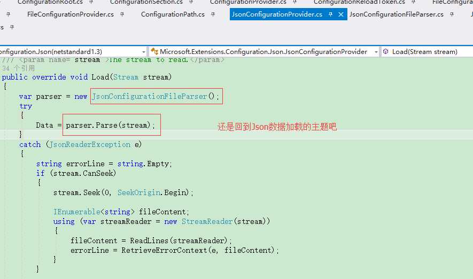Click the method icon beside Load(Stream stream)
Viewport: 473px width, 279px height.
point(385,51)
